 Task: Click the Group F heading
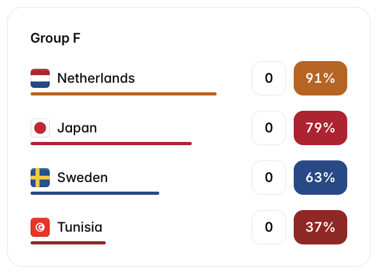click(55, 38)
